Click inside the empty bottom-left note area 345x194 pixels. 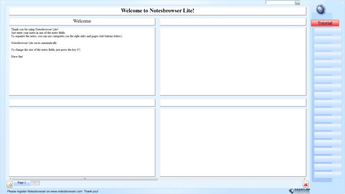tap(82, 142)
